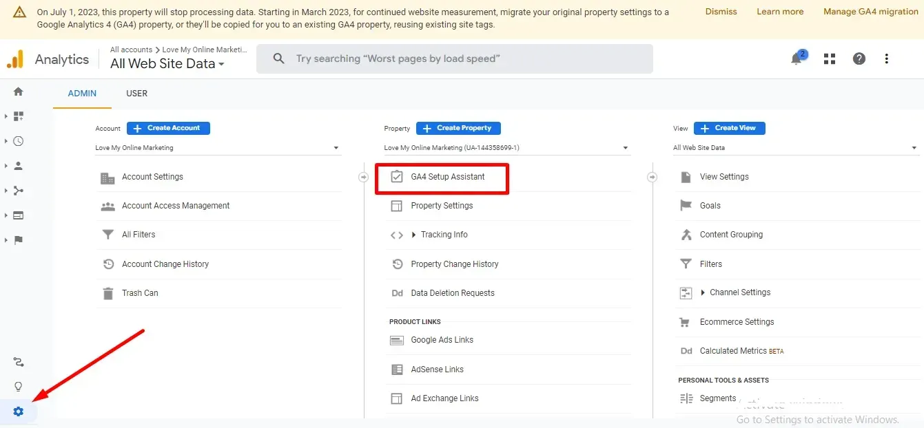Open Manage GA4 migration link
Viewport: 924px width, 428px height.
click(x=871, y=12)
